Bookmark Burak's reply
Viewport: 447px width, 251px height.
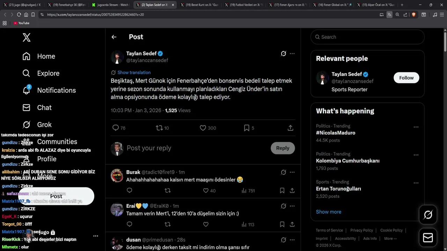[x=282, y=191]
